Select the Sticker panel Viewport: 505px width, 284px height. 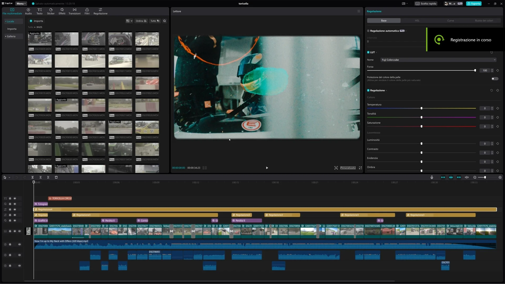pyautogui.click(x=51, y=11)
